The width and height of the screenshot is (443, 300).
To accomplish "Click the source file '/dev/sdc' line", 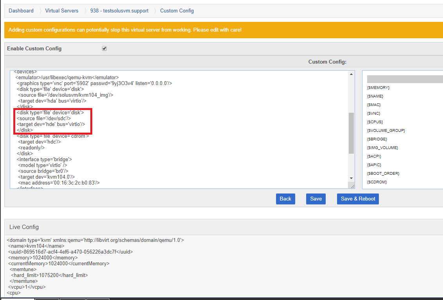I will point(43,119).
